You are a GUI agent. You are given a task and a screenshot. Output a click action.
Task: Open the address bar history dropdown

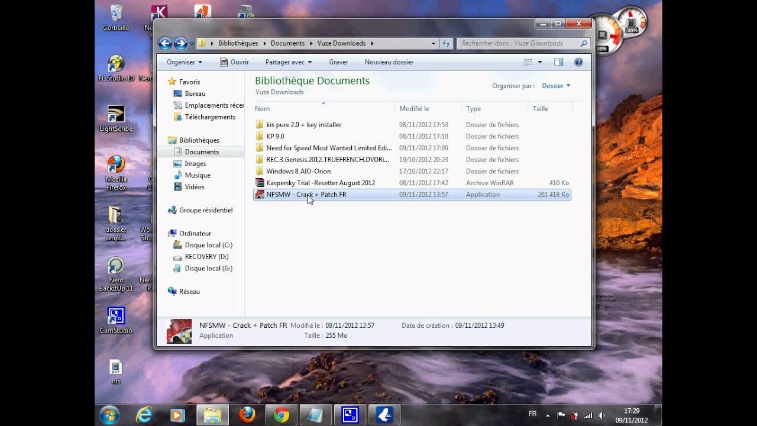[x=434, y=43]
